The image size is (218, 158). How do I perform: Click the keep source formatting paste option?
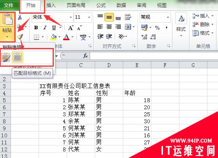pyautogui.click(x=6, y=57)
